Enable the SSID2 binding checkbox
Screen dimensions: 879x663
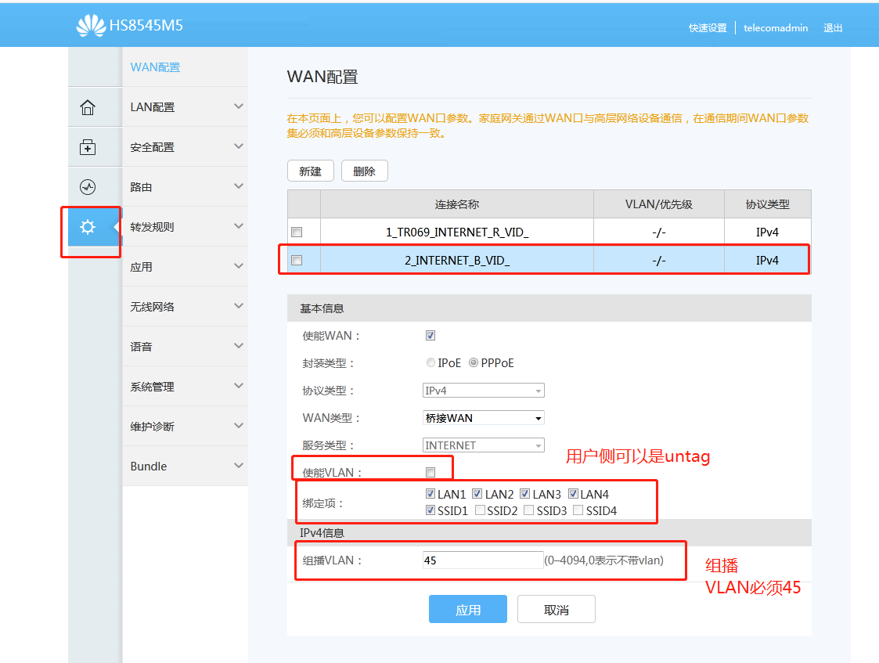point(480,510)
